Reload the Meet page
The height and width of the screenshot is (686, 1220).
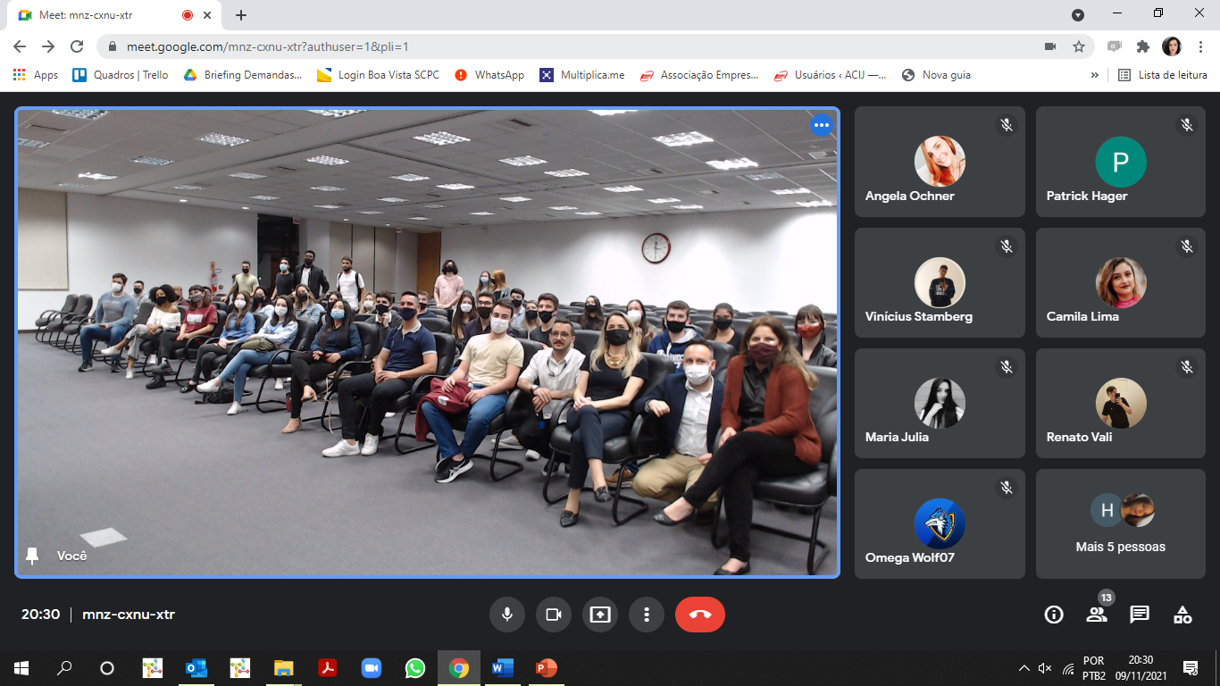[77, 46]
